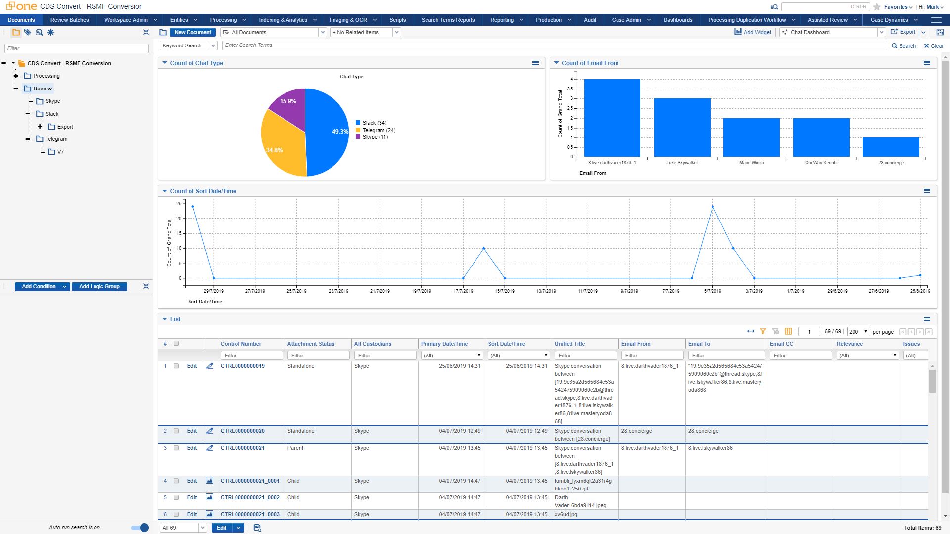
Task: Click the clear all filters icon
Action: 775,331
